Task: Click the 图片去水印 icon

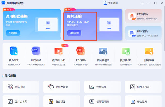Action: click(133, 87)
